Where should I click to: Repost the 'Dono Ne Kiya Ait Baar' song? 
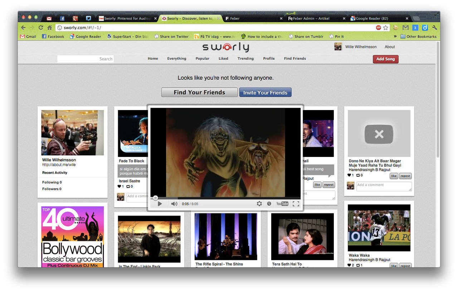(405, 176)
